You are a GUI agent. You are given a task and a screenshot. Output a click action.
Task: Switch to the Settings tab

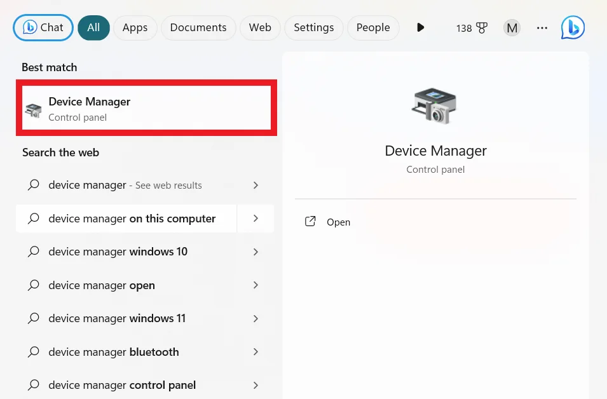click(x=313, y=27)
